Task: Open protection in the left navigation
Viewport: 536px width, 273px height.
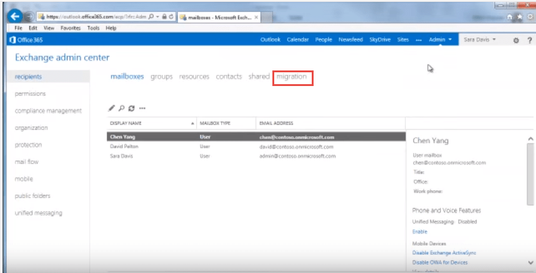Action: pyautogui.click(x=28, y=145)
